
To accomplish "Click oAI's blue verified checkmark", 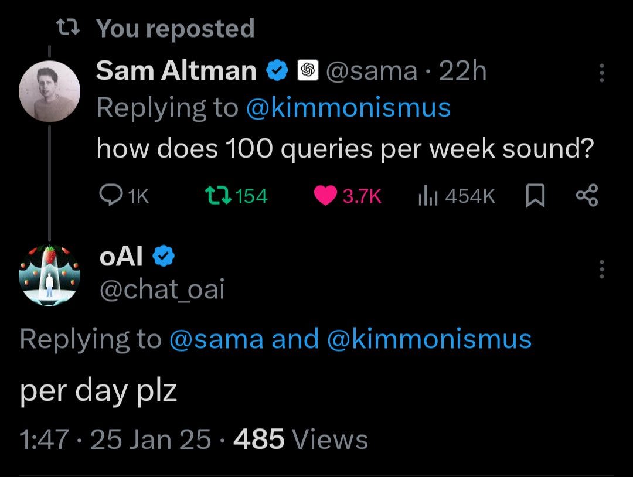I will point(162,256).
